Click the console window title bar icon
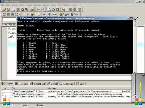This screenshot has height=108, width=145. [18, 18]
